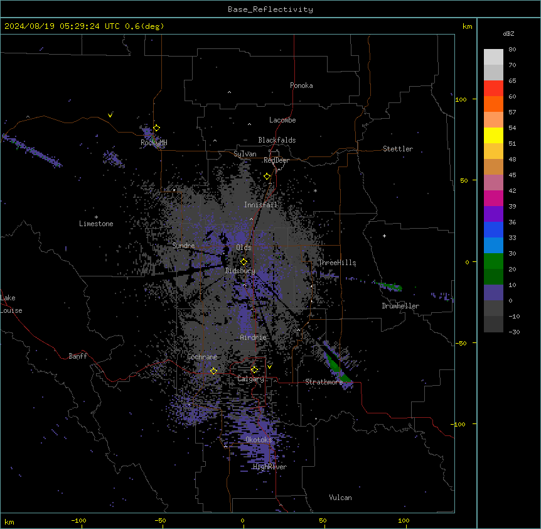Click the purple echo band west of RockyMH
This screenshot has width=541, height=529.
[x=33, y=151]
